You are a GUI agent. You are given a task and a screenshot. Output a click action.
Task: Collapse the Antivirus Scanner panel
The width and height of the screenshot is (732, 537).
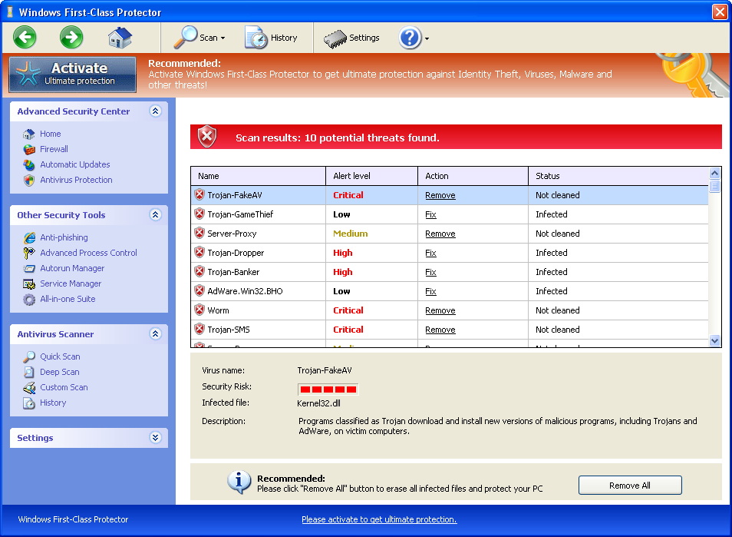point(155,334)
